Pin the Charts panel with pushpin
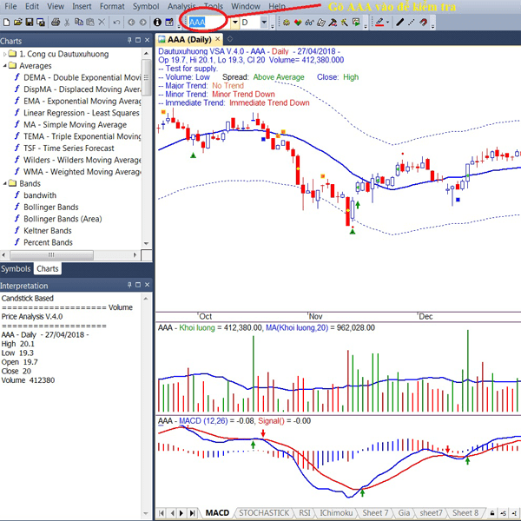This screenshot has width=521, height=521. coord(129,40)
